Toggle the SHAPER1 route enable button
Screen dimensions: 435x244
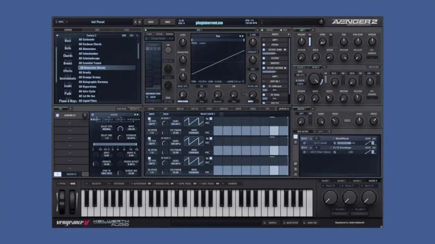[264, 63]
